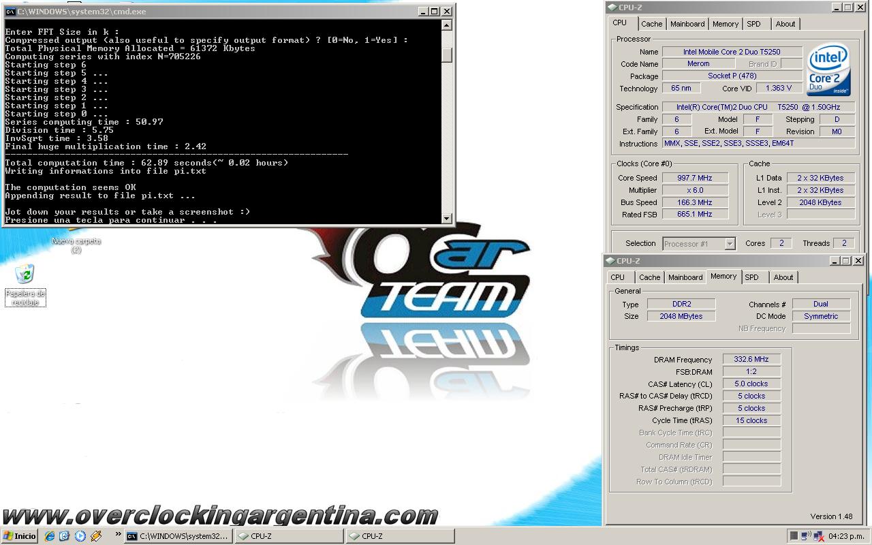Click the Core Speed value '997.7 MHz'
The width and height of the screenshot is (872, 545).
tap(695, 178)
